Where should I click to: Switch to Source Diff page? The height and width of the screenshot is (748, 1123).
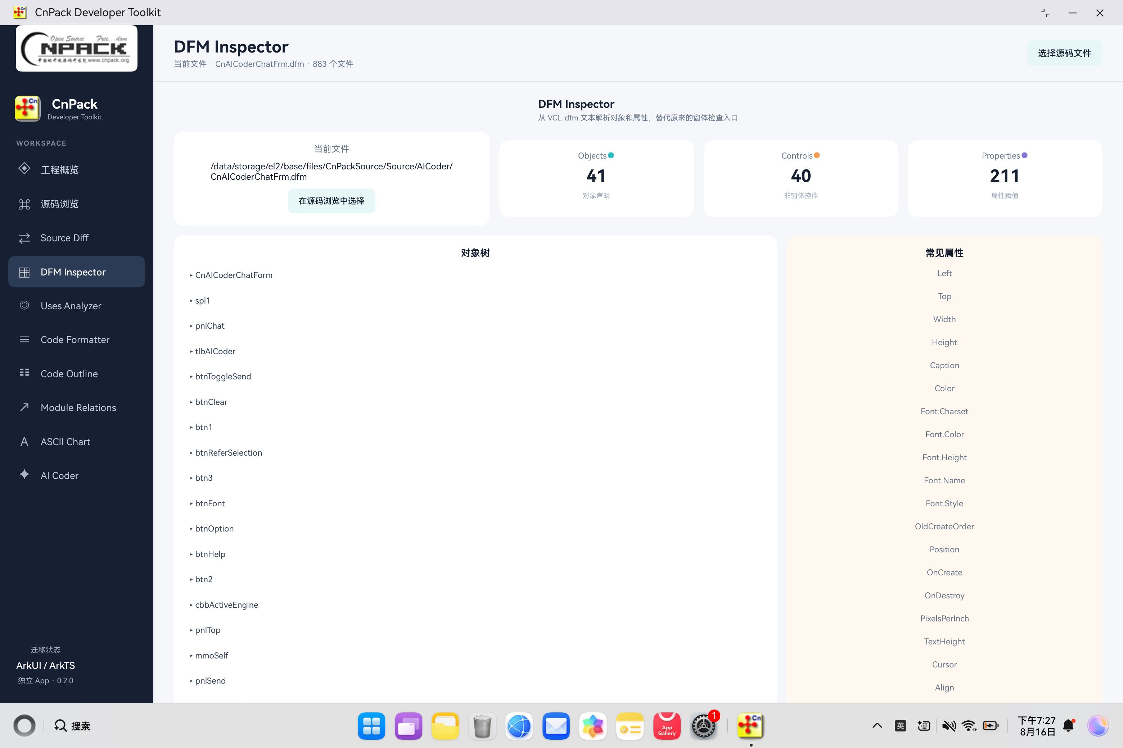pos(76,238)
